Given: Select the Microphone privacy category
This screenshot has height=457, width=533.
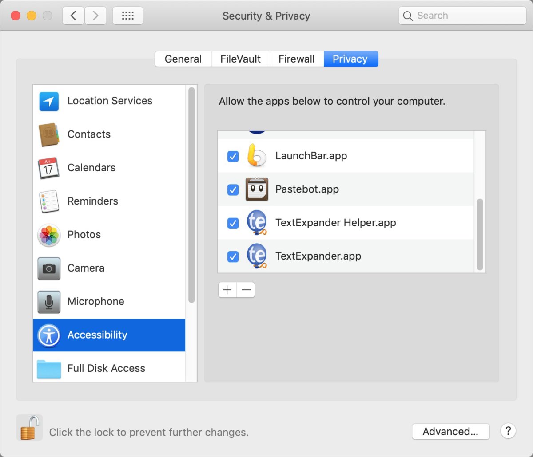Looking at the screenshot, I should [95, 302].
